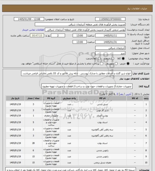Click the announcement date 1405/01/09 field

coord(29,19)
